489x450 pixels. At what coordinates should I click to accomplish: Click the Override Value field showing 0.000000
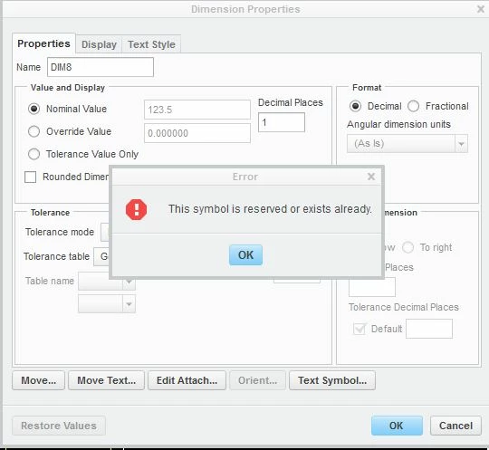197,133
